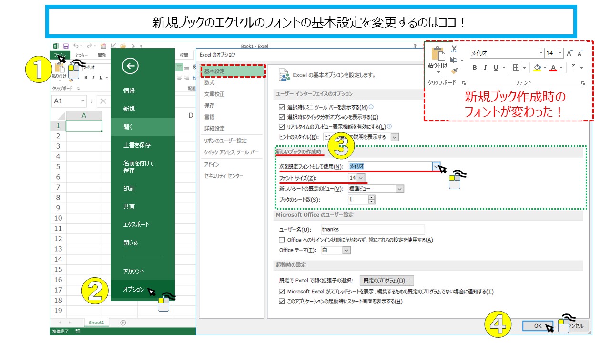Viewport: 610px width, 343px height.
Task: Toggle 既定のプログラムでない場合に通知する checkbox
Action: 282,292
